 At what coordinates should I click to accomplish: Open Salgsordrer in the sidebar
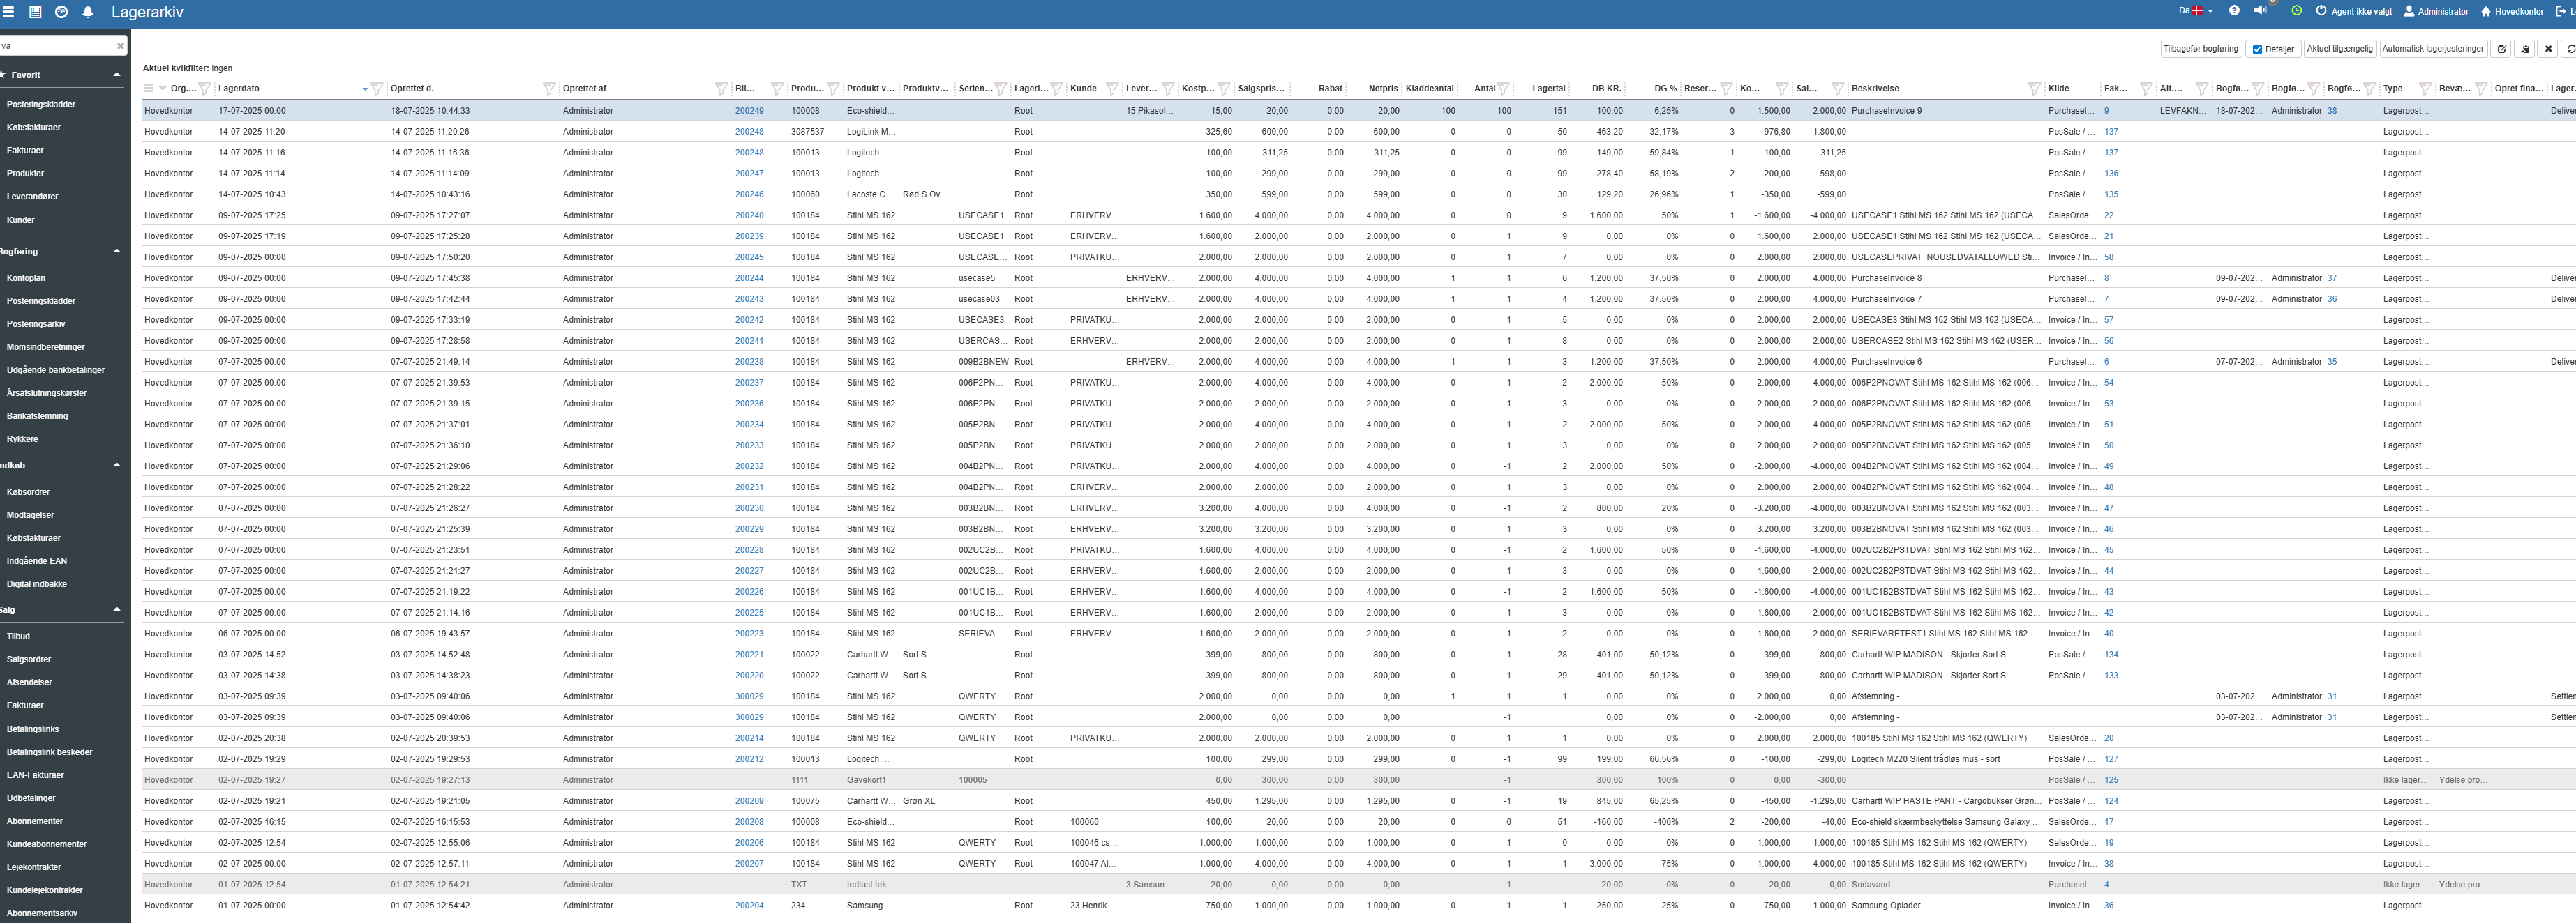click(29, 659)
